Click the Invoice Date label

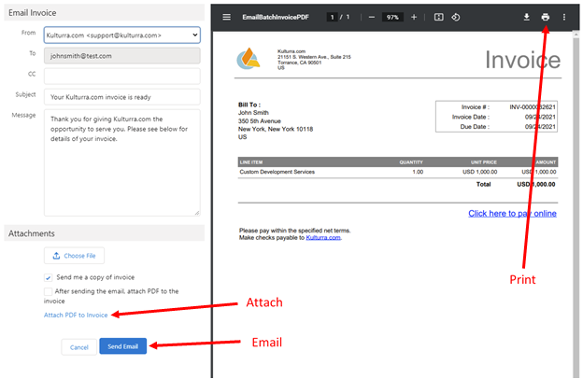tap(471, 117)
